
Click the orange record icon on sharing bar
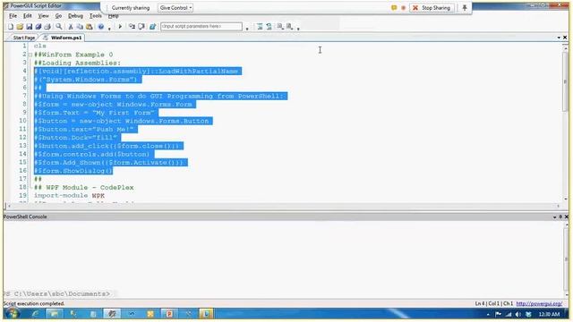pyautogui.click(x=404, y=8)
